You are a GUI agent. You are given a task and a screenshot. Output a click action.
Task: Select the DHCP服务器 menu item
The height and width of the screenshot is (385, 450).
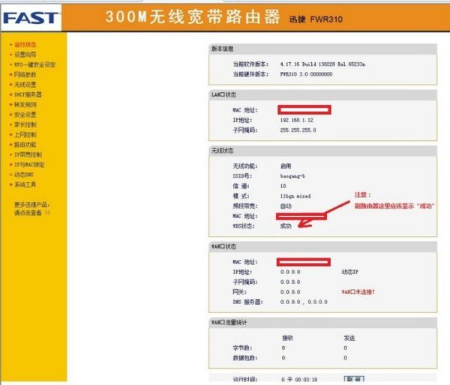[28, 94]
